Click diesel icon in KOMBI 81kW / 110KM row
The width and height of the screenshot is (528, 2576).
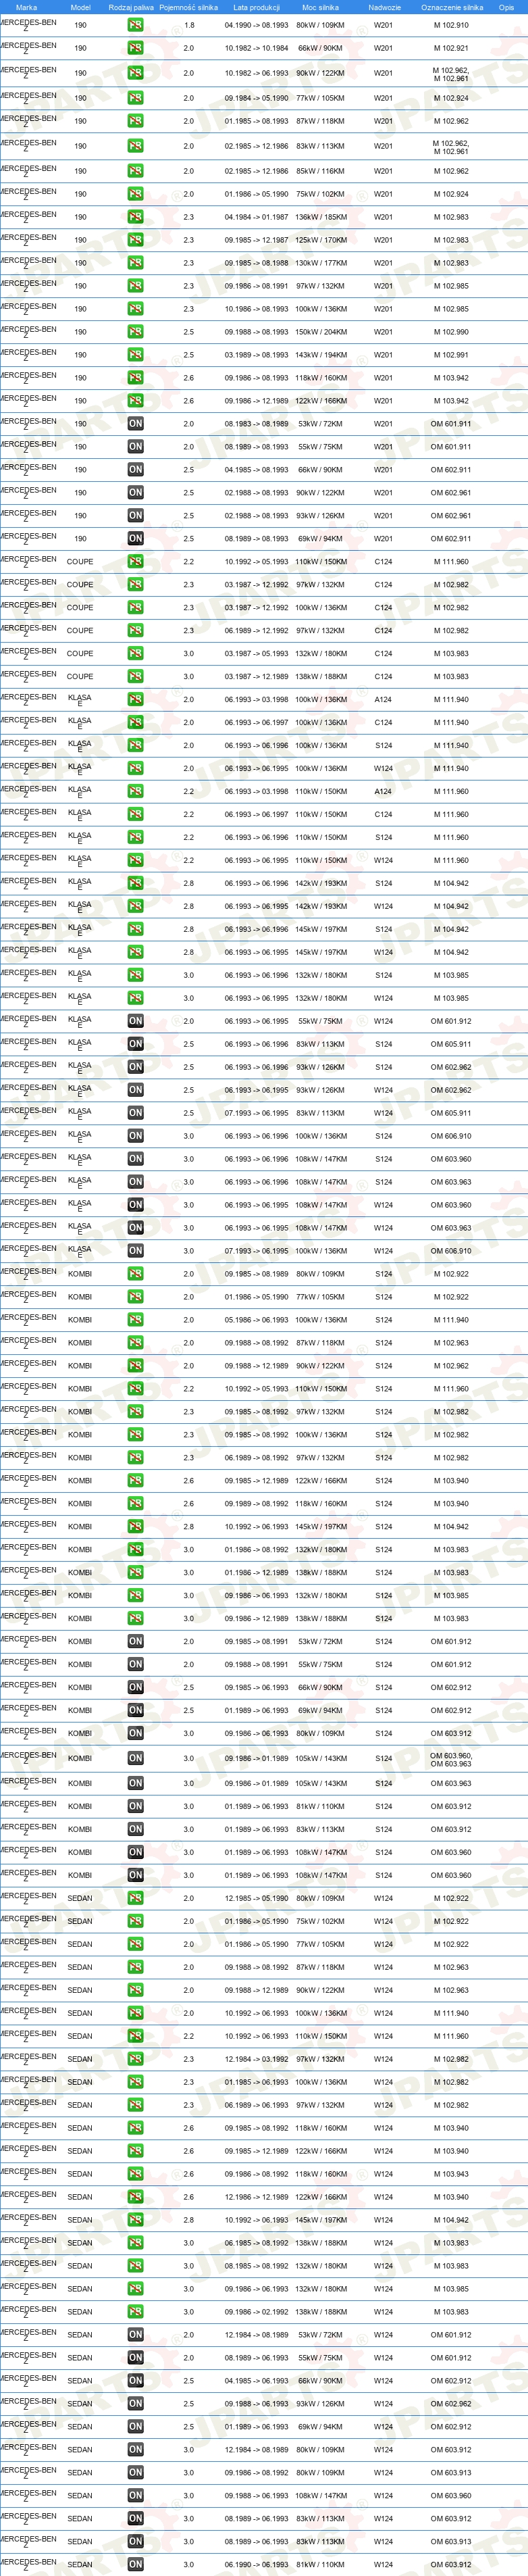pyautogui.click(x=135, y=1807)
